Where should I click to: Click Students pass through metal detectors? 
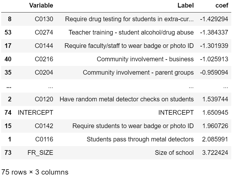coord(140,139)
